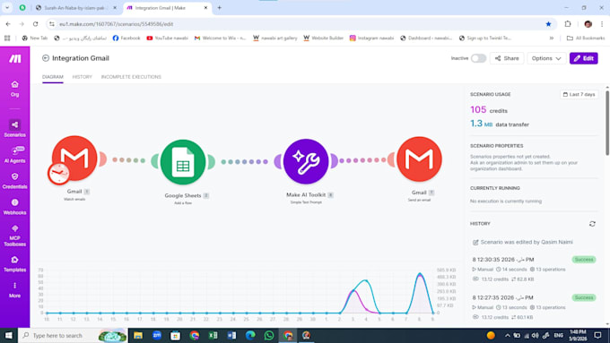Switch to the History tab
610x343 pixels.
click(83, 77)
